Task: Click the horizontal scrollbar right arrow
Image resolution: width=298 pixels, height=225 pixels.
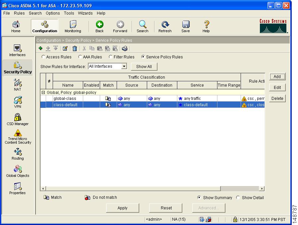Action: (x=262, y=188)
